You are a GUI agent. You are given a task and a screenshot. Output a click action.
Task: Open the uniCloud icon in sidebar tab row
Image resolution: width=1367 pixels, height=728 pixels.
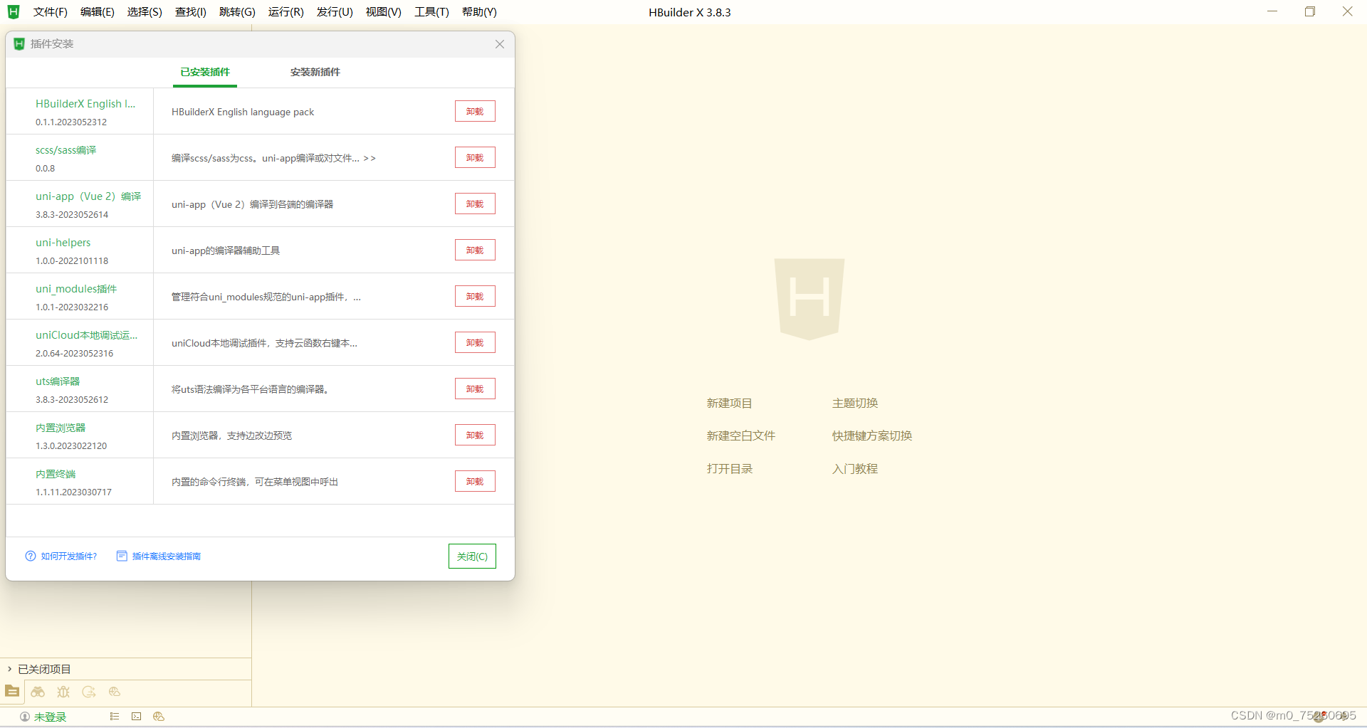click(x=115, y=692)
